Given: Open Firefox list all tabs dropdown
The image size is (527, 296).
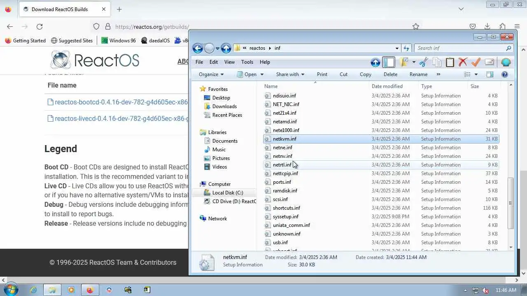Looking at the screenshot, I should click(461, 9).
